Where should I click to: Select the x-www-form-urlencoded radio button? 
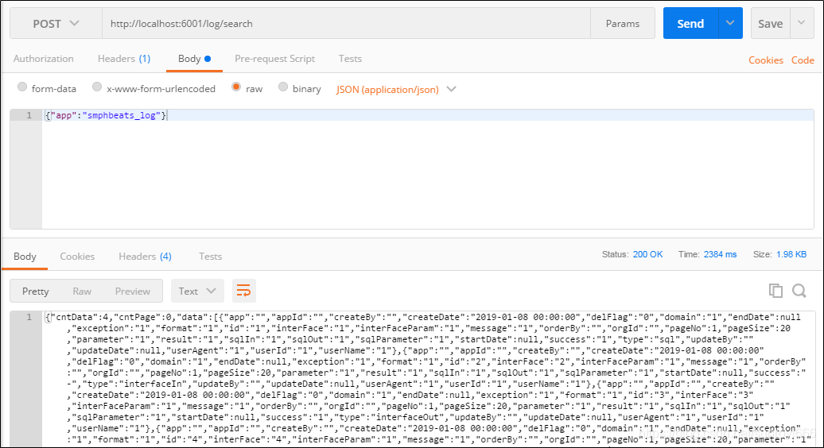97,87
